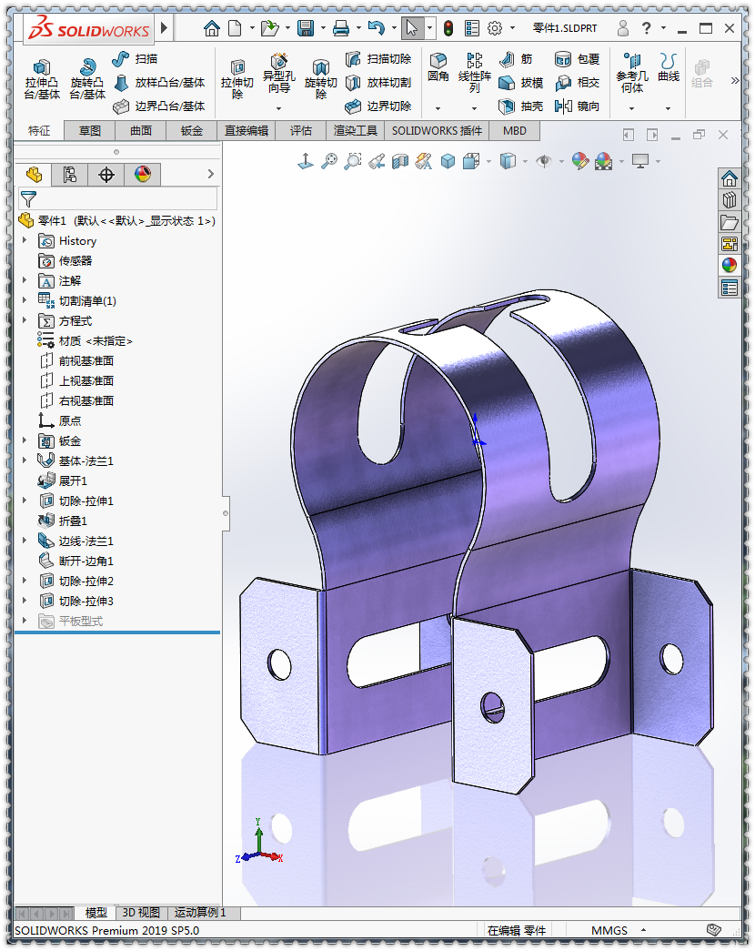Switch to the PropertyManager tab
The height and width of the screenshot is (951, 755).
(70, 175)
